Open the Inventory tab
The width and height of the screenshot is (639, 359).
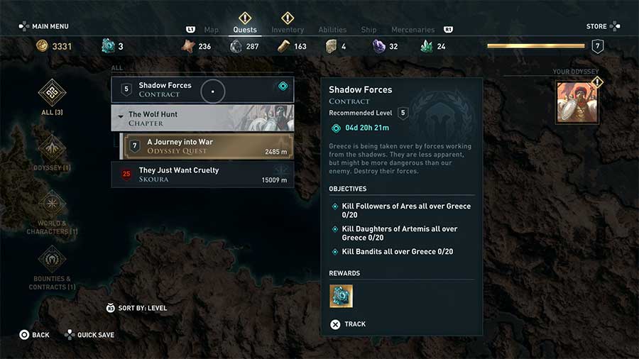(x=288, y=30)
